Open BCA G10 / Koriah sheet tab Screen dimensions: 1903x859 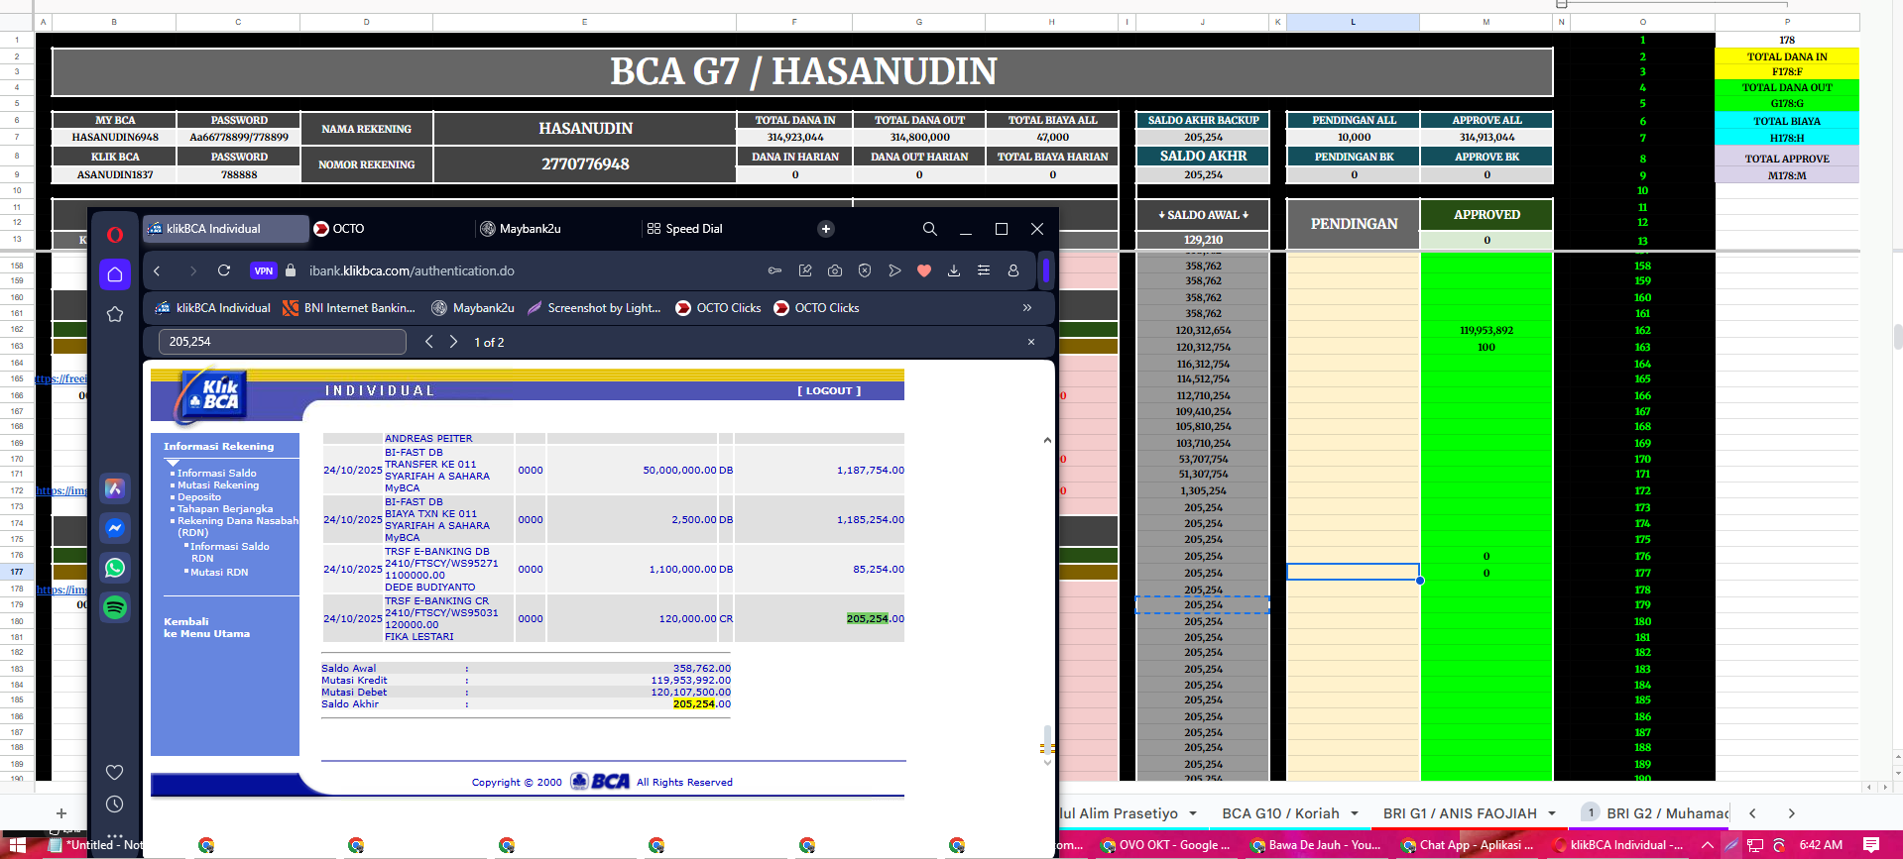1280,813
